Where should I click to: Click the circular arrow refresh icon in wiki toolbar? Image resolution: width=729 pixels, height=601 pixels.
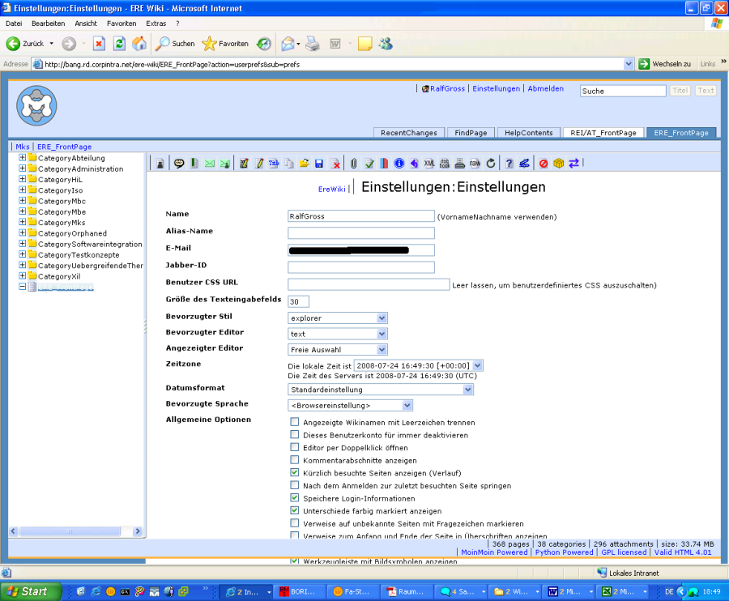point(491,163)
